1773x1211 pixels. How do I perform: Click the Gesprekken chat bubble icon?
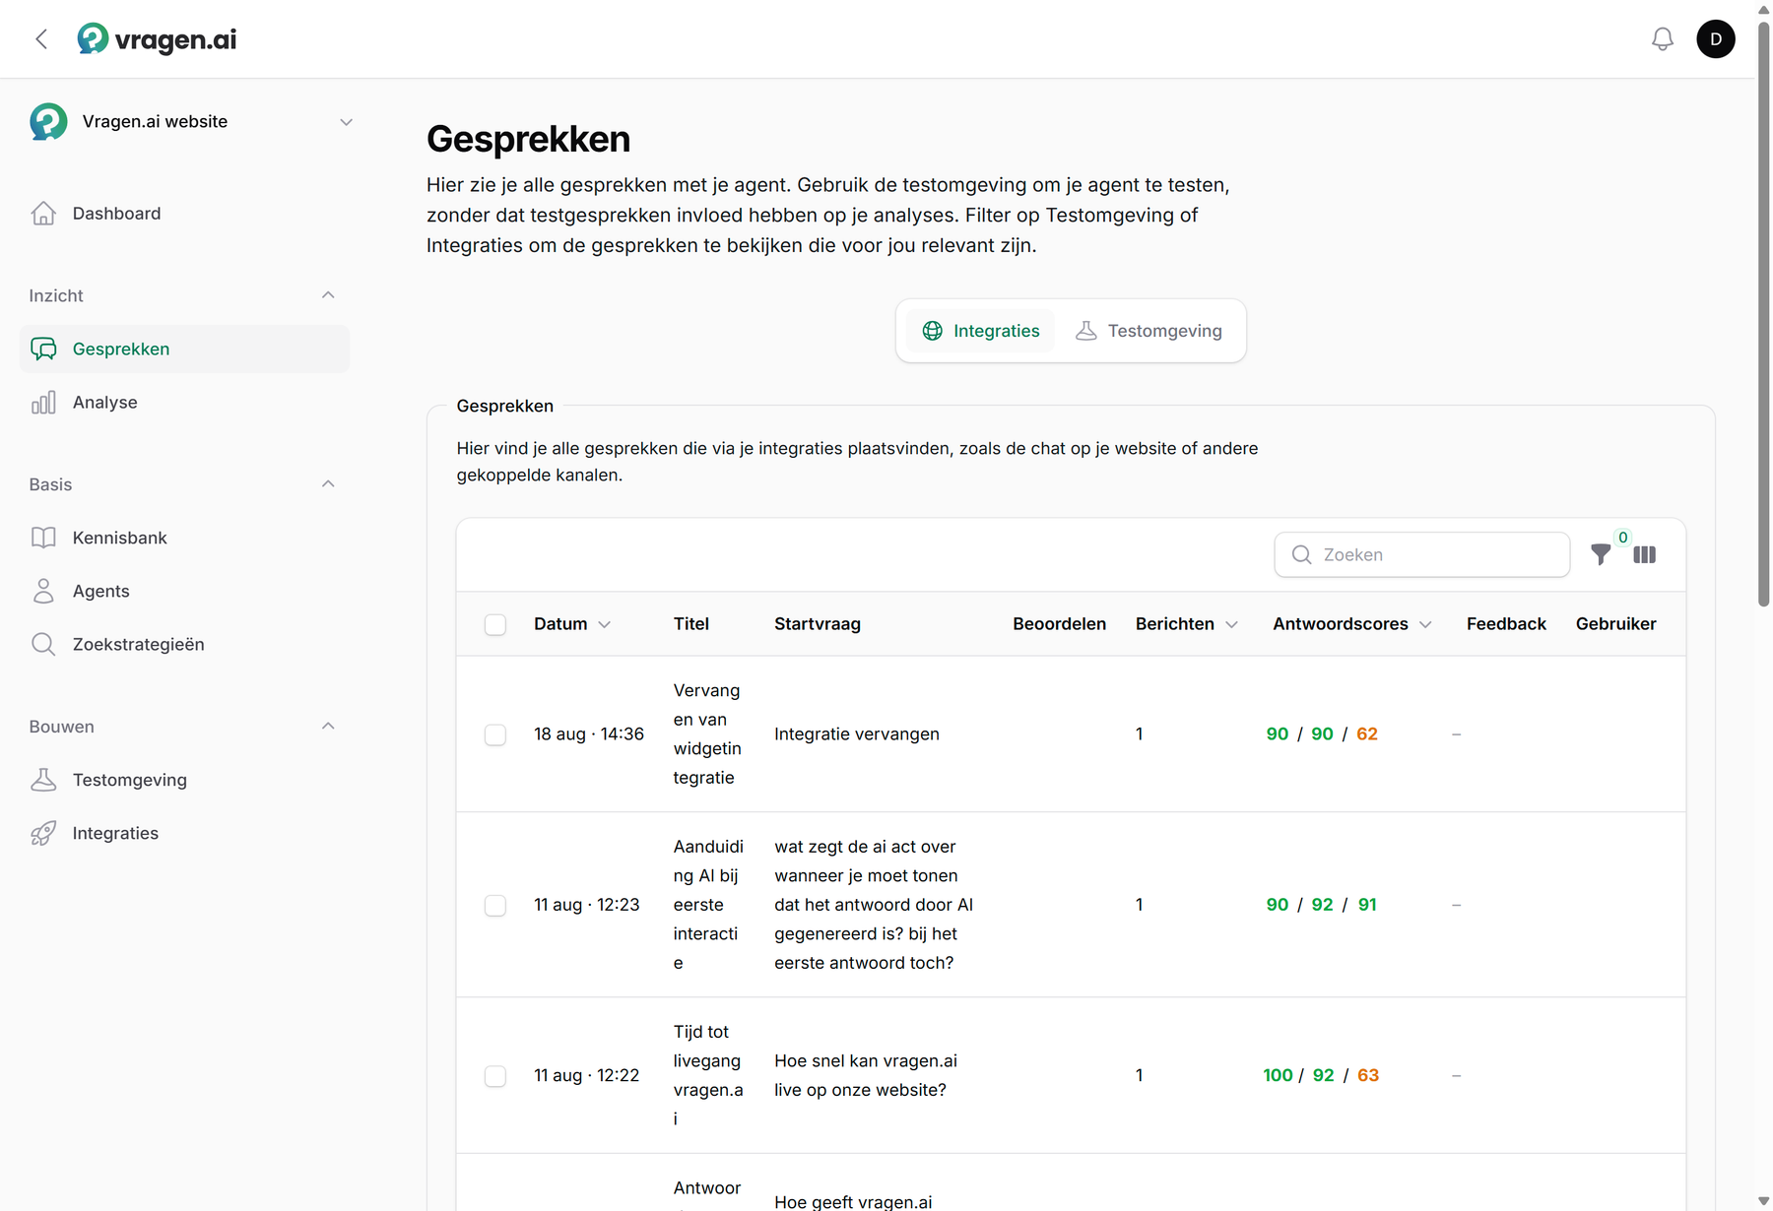coord(43,349)
